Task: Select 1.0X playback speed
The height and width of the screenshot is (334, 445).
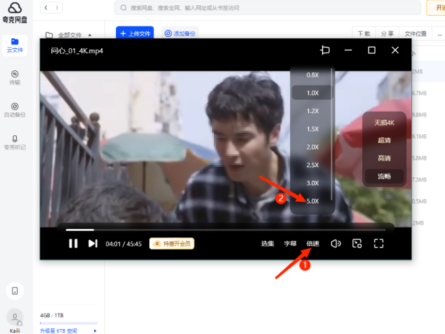Action: pos(312,93)
